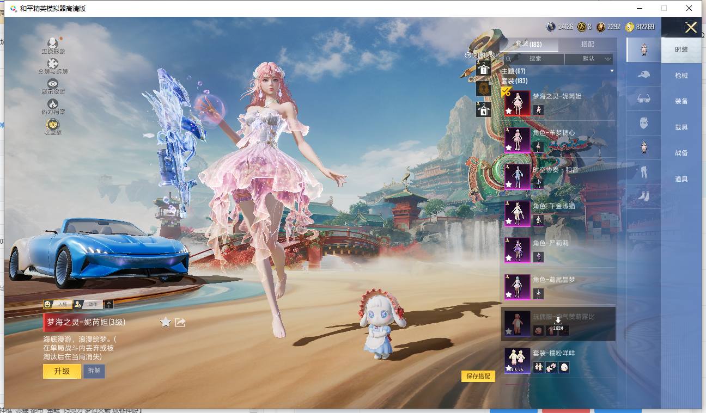Click the 搜索 search field
The width and height of the screenshot is (706, 413).
[533, 59]
